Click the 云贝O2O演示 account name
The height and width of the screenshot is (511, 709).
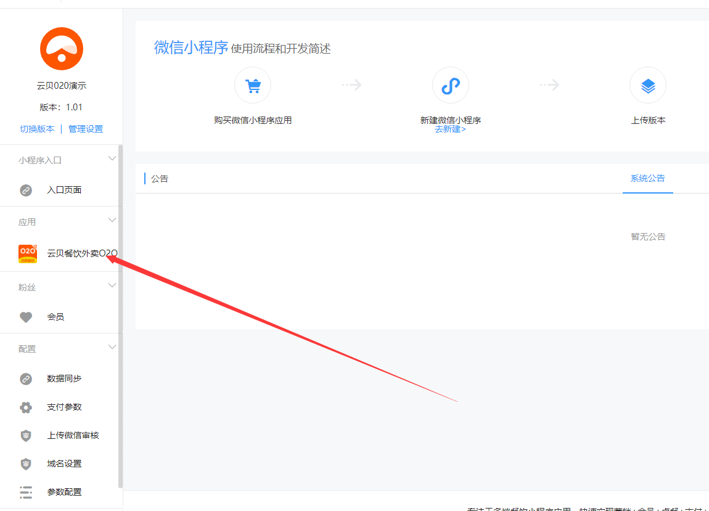[x=62, y=86]
